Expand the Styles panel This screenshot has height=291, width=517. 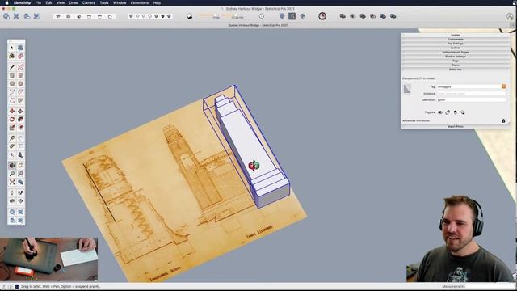(x=456, y=65)
